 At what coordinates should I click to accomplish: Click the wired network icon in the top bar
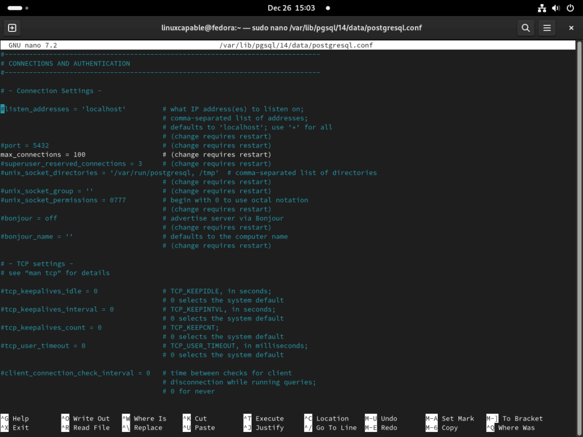[x=541, y=8]
